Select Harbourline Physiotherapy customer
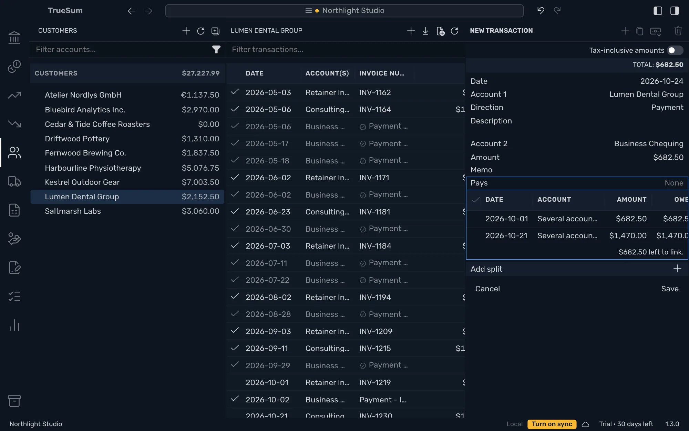Image resolution: width=689 pixels, height=431 pixels. [127, 168]
